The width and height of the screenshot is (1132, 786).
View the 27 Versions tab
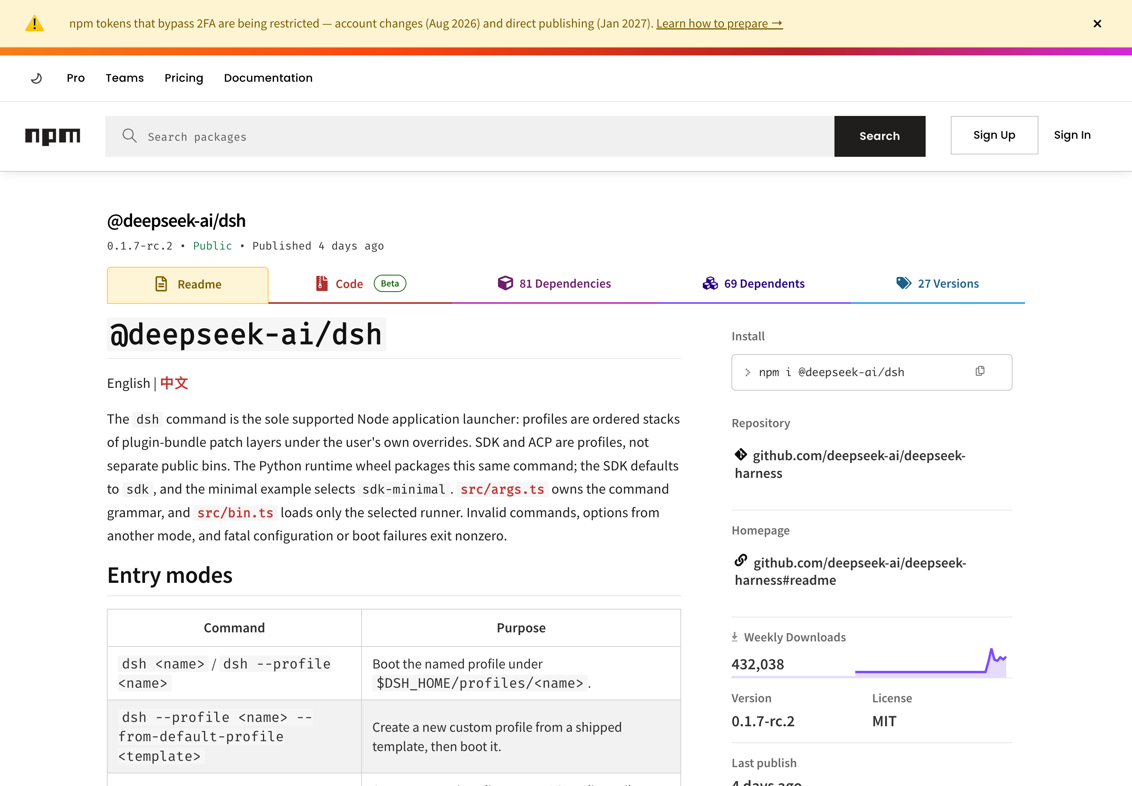(x=937, y=284)
